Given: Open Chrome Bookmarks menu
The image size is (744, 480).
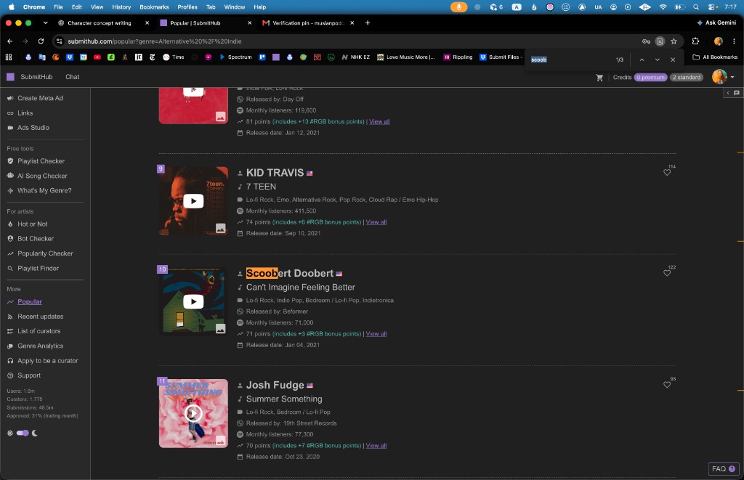Looking at the screenshot, I should coord(154,7).
